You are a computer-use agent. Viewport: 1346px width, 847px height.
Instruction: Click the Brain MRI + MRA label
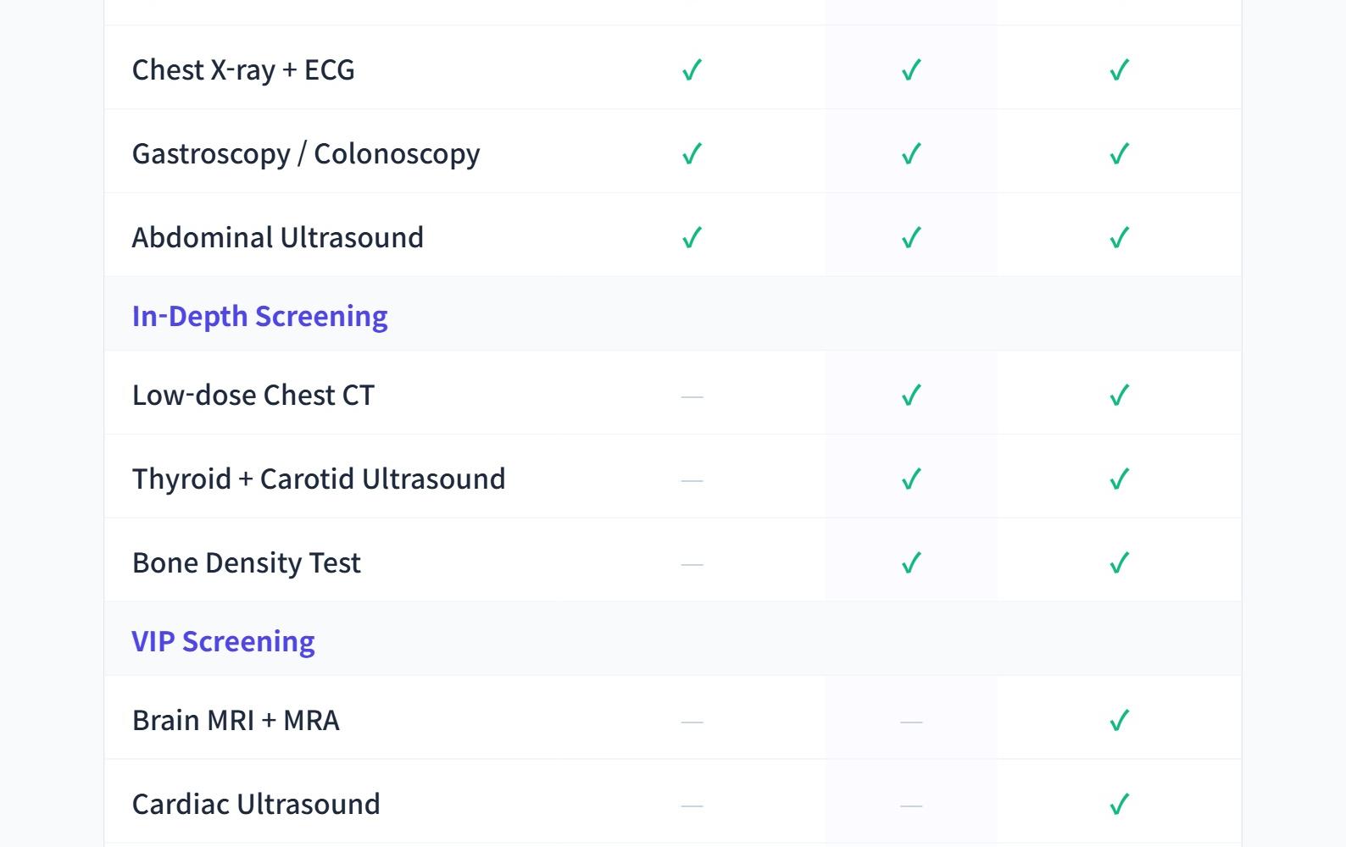click(236, 720)
